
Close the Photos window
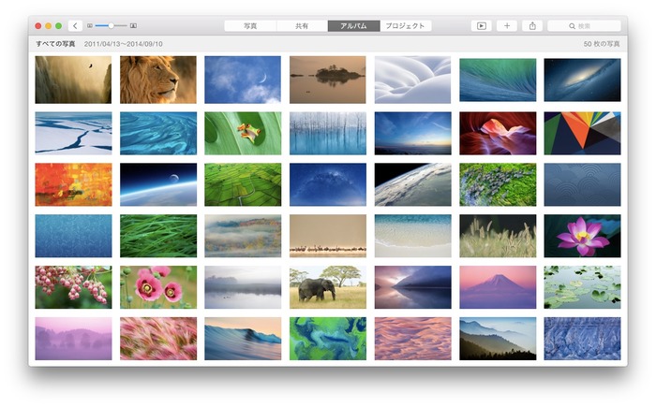coord(38,26)
